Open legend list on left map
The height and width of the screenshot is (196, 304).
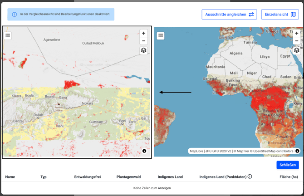pos(8,35)
